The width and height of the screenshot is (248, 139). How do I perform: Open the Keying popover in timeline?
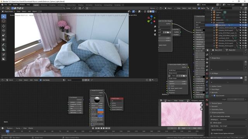[x=19, y=128]
